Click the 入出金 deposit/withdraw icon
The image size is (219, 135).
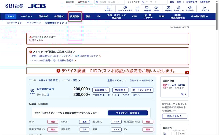(156, 9)
